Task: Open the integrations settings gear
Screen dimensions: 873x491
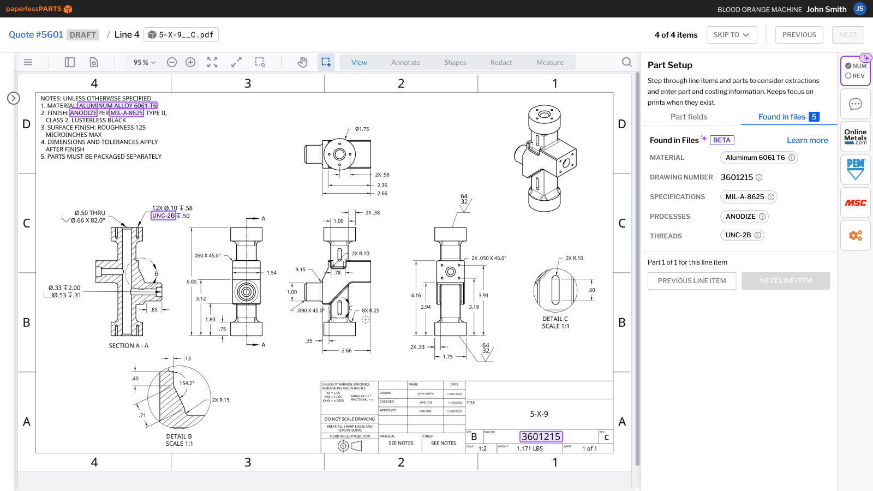Action: (855, 235)
